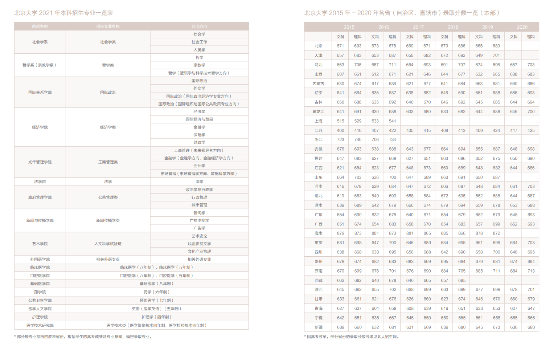The width and height of the screenshot is (558, 342).
Task: Click the title 北京大学 2021 年本科招生专业一览表
Action: click(x=63, y=13)
